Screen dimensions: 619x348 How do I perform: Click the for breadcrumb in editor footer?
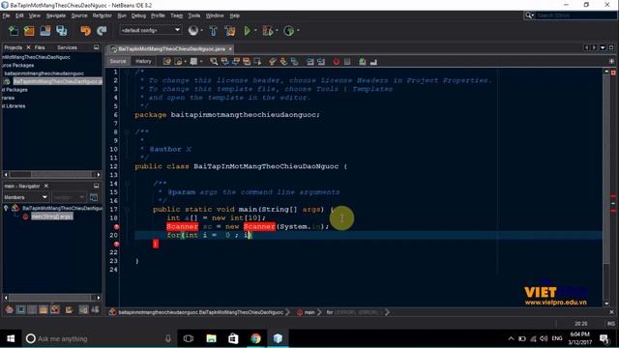pyautogui.click(x=329, y=312)
